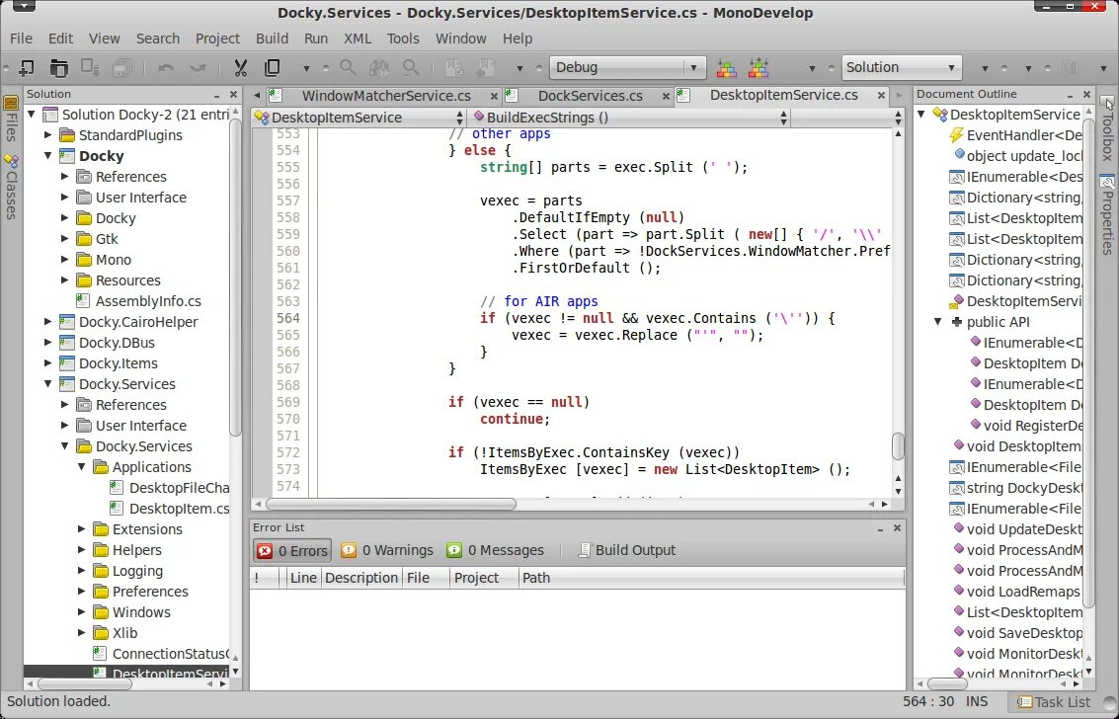Click the Save icon with down arrow
Viewport: 1119px width, 719px height.
click(90, 68)
